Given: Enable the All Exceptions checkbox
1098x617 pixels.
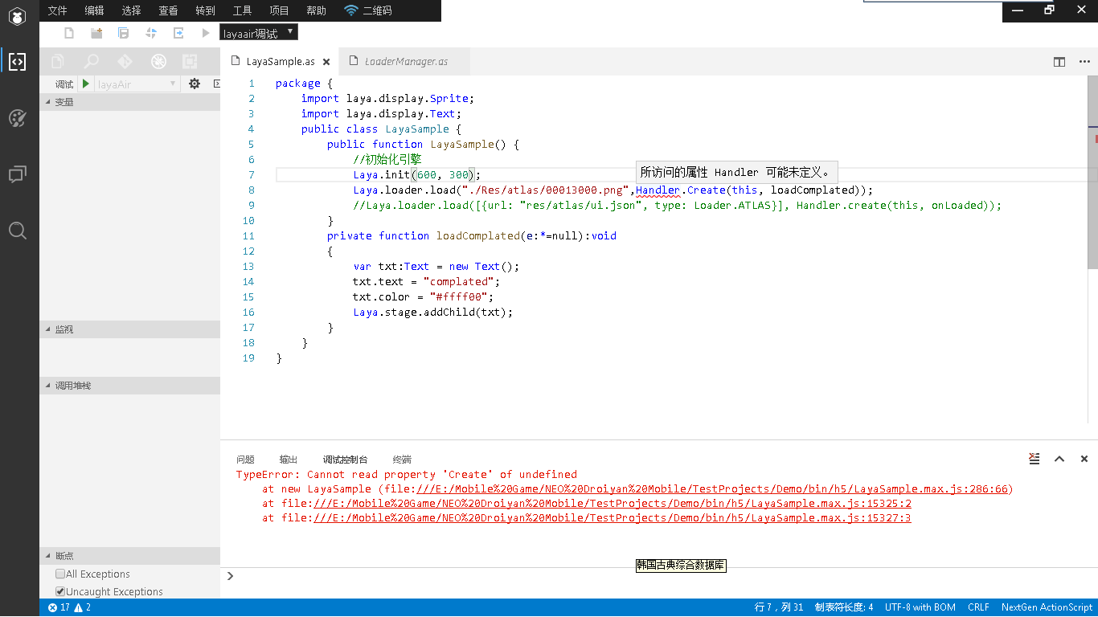Looking at the screenshot, I should pyautogui.click(x=60, y=574).
